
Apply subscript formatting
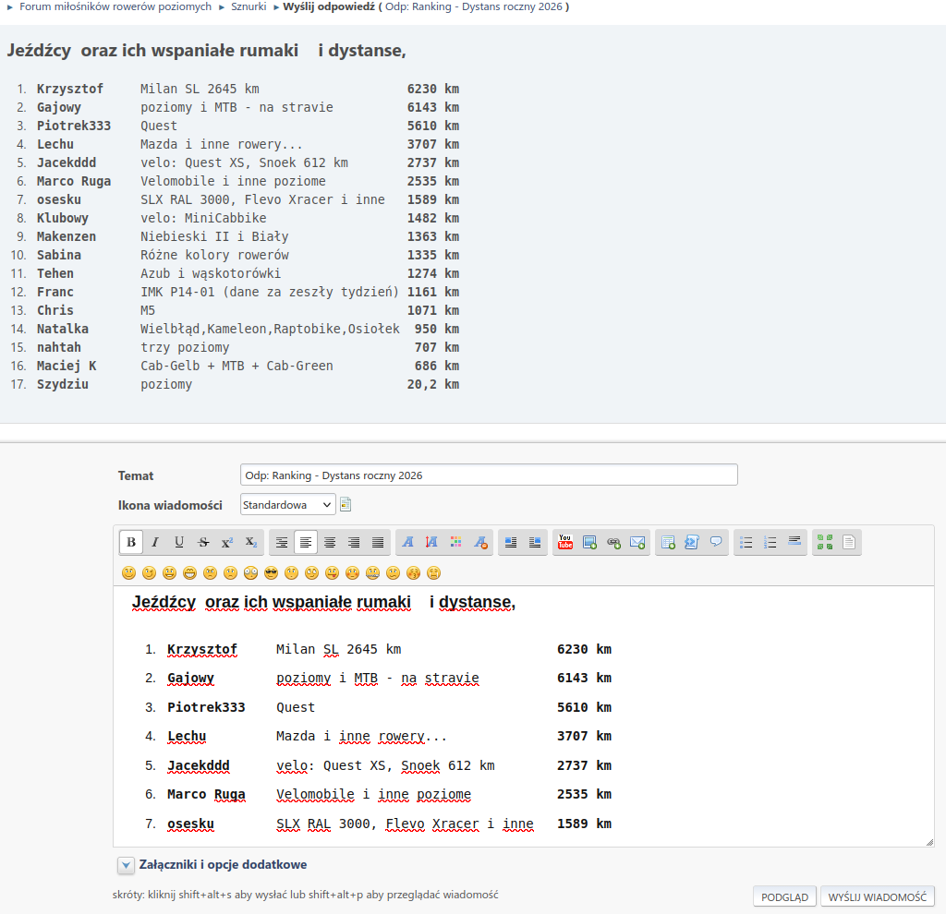click(251, 542)
